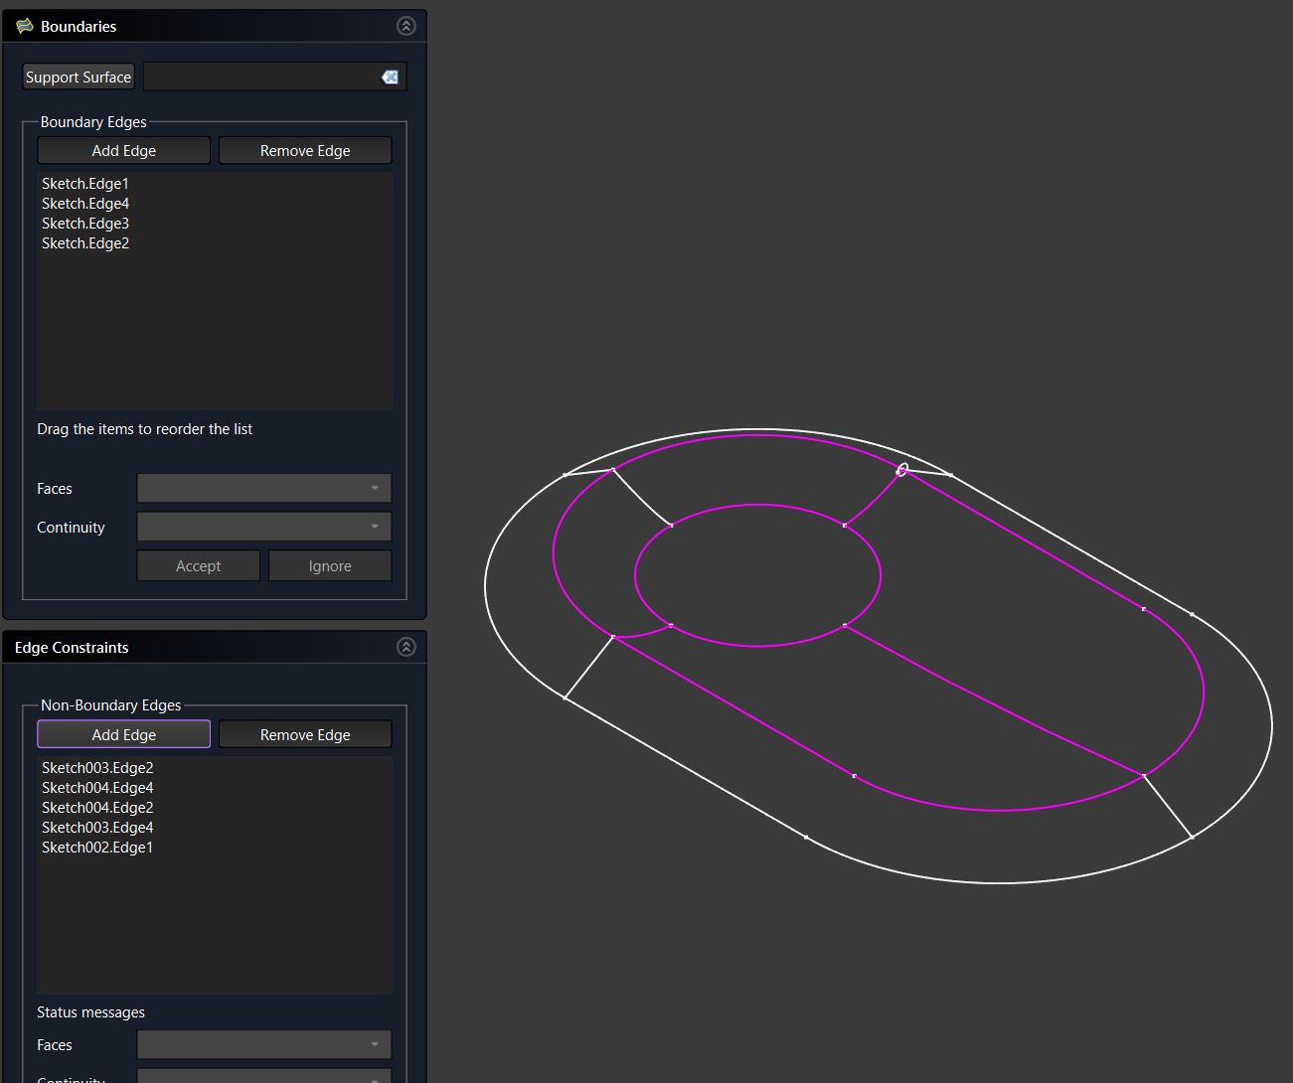Click the Support Surface button
1293x1083 pixels.
click(79, 77)
